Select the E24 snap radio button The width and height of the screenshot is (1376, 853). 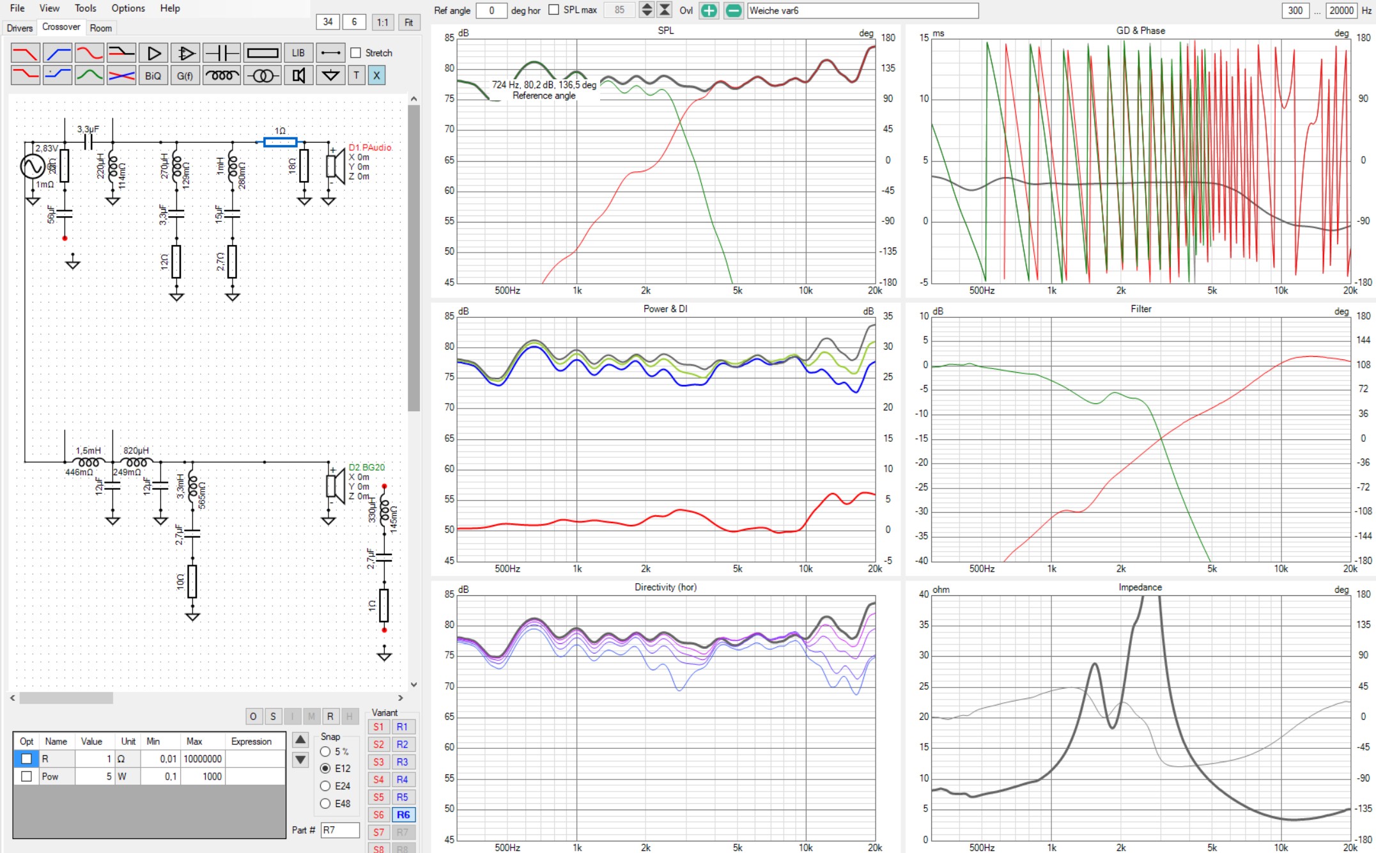(325, 786)
